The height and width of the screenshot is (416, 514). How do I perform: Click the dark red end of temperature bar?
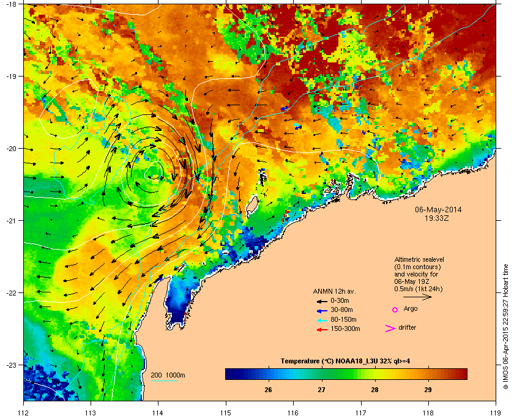(463, 374)
